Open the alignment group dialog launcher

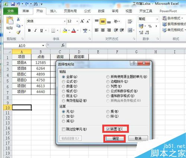pyautogui.click(x=134, y=39)
